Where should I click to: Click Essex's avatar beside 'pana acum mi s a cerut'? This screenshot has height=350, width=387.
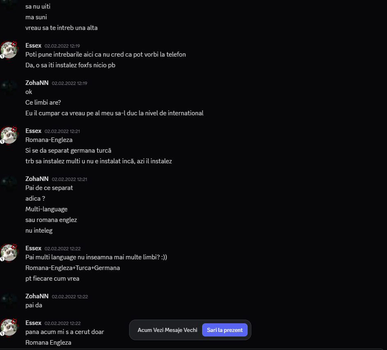point(9,327)
